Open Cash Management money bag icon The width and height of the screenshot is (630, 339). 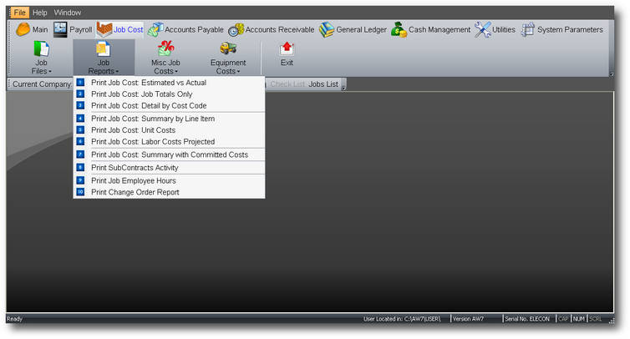click(x=399, y=30)
